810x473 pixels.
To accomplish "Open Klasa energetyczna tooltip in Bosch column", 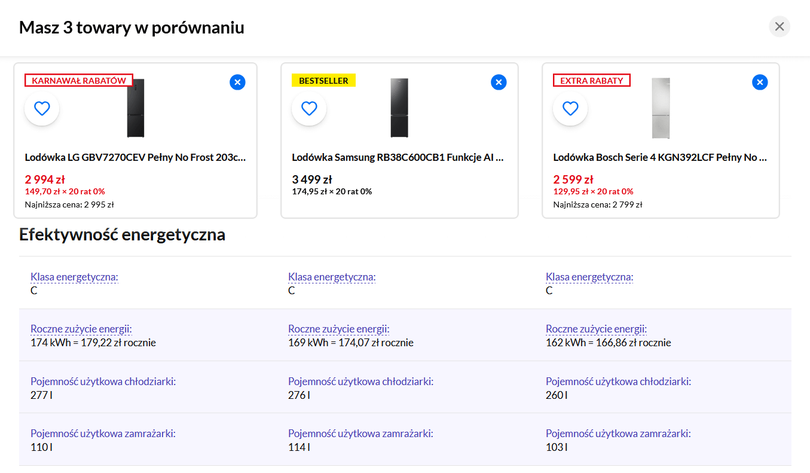I will pos(589,277).
